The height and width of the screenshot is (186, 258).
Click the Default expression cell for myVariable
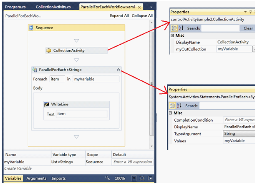click(132, 162)
